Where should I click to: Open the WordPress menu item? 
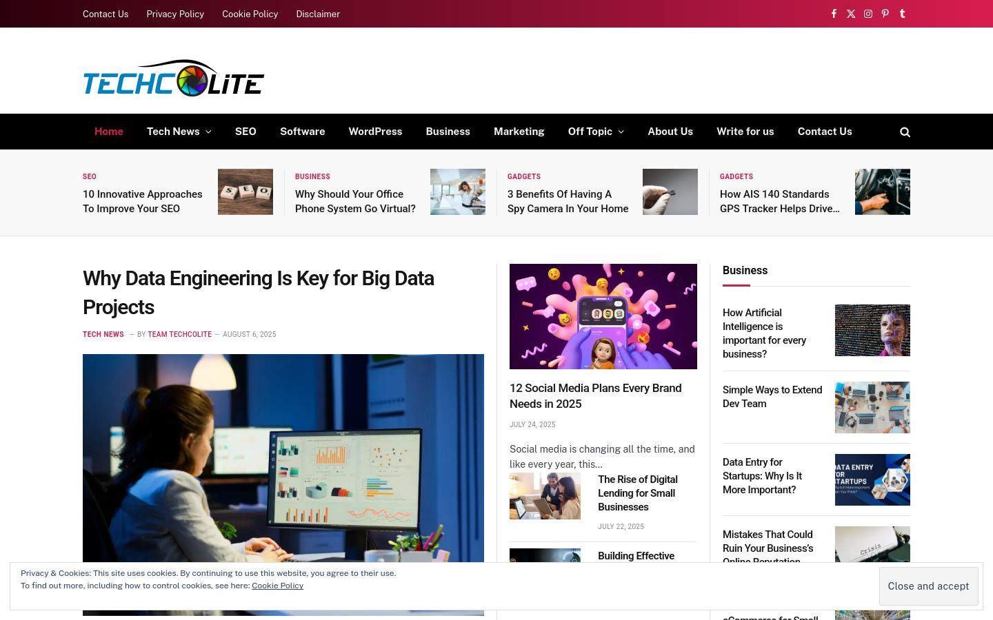[375, 132]
